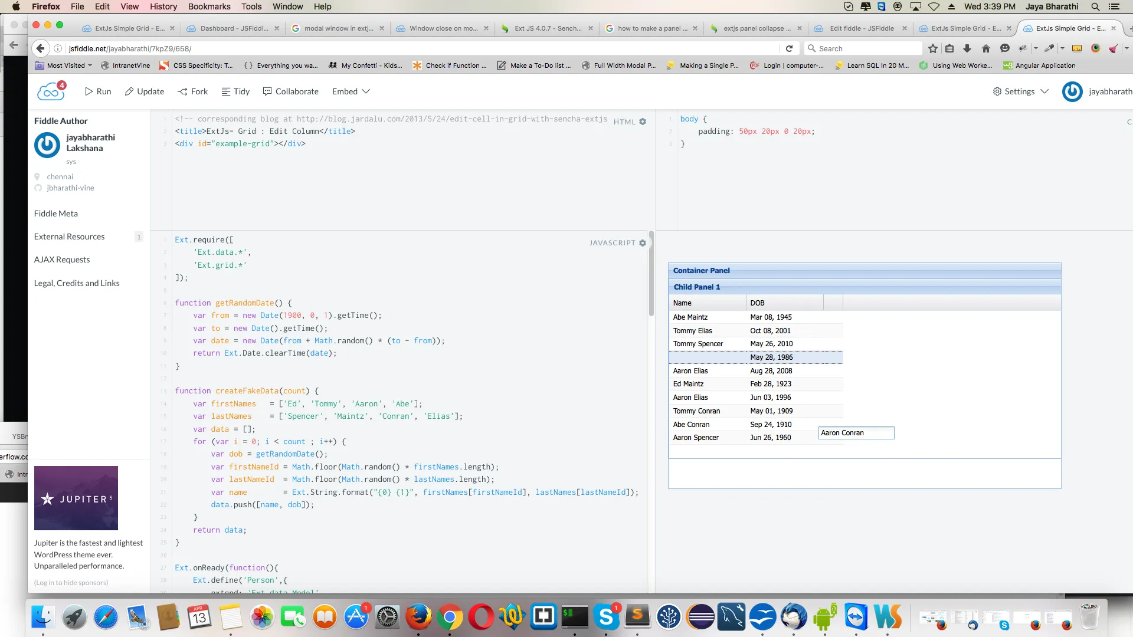
Task: Reload page using the refresh icon
Action: (x=789, y=48)
